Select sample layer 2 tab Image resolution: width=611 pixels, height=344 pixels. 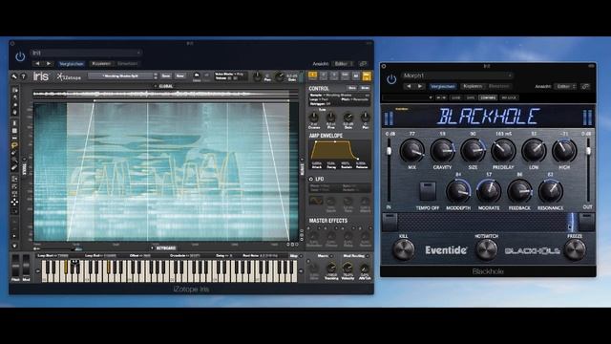click(323, 75)
